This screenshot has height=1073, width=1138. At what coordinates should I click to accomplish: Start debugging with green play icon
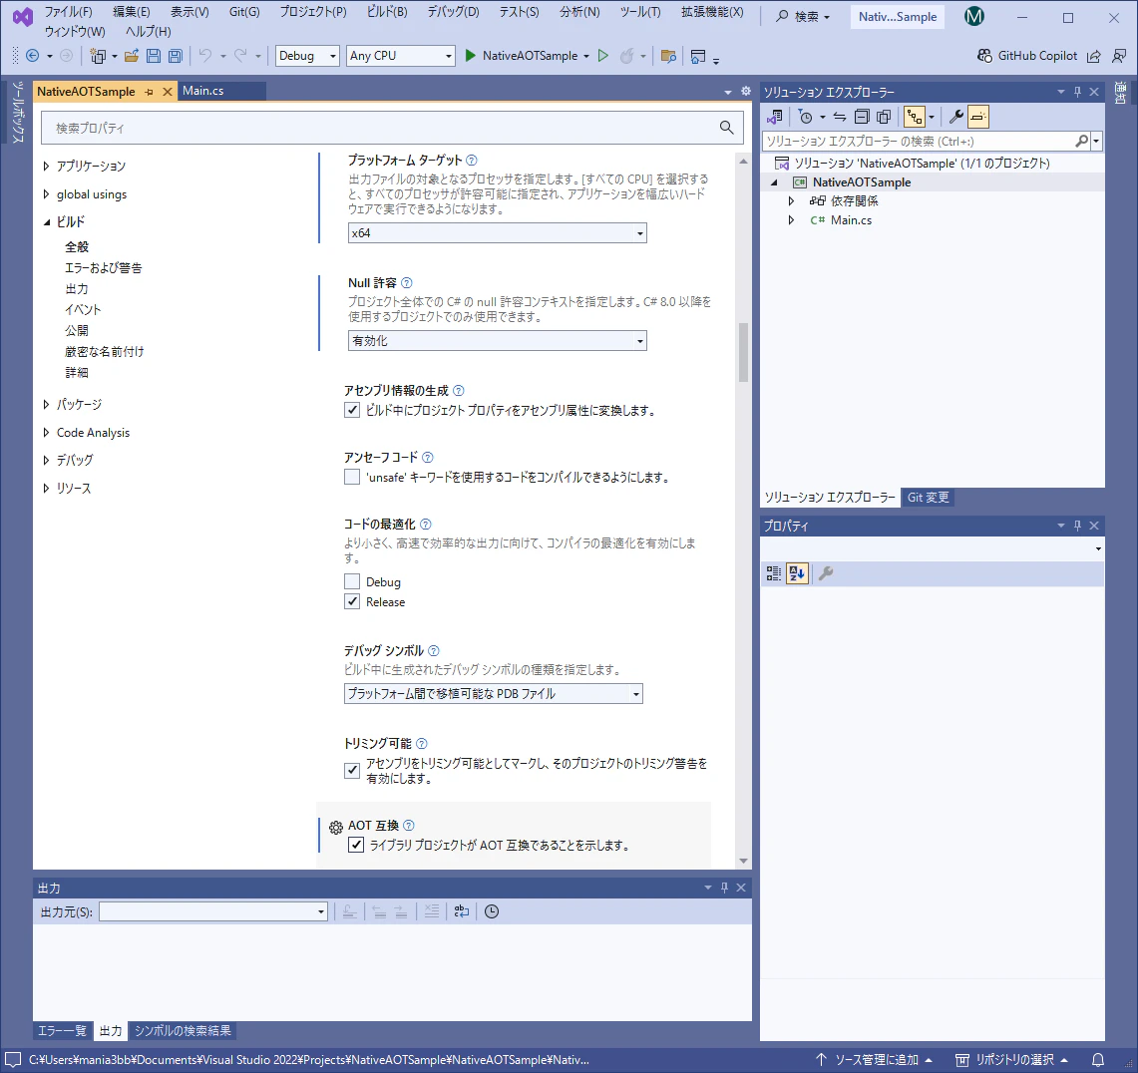pos(471,56)
